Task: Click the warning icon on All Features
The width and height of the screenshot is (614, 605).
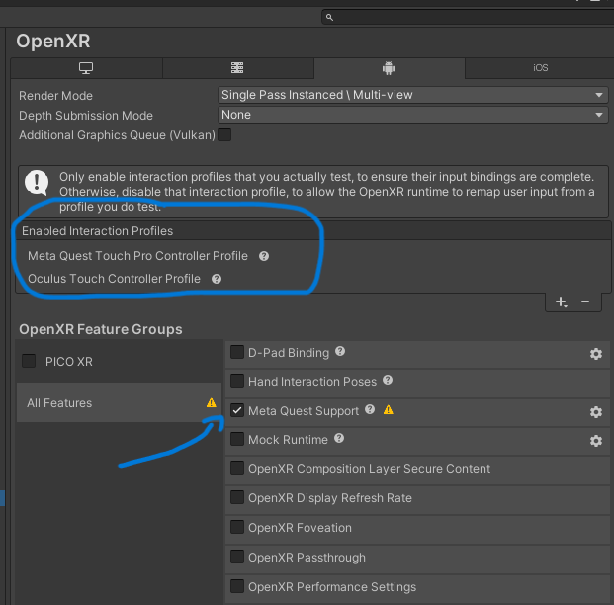Action: point(212,402)
